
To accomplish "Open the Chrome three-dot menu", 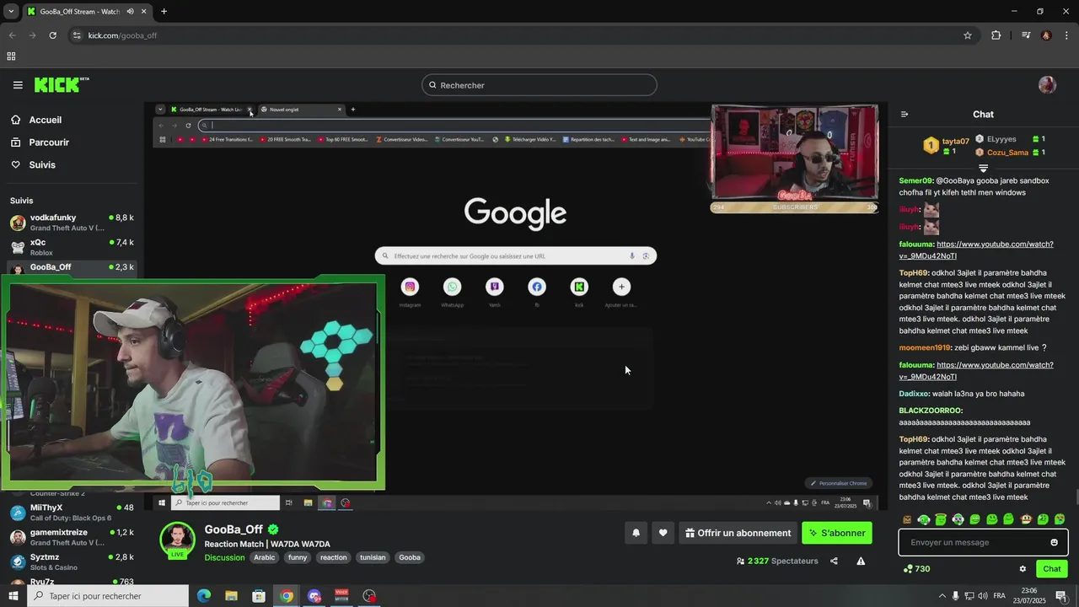I will click(1067, 35).
